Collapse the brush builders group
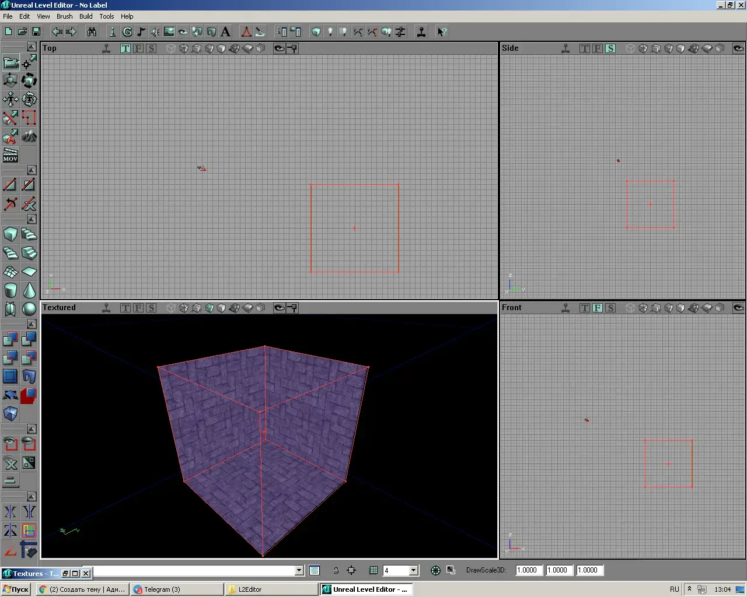This screenshot has height=597, width=747. point(32,219)
